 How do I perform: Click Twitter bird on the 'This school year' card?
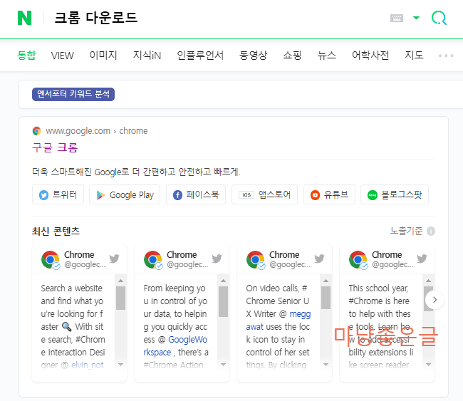(x=422, y=259)
